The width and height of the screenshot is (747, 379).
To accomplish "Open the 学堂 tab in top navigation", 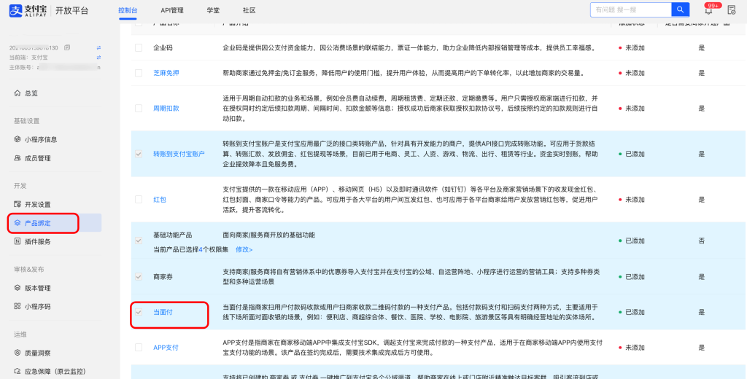I will click(x=213, y=10).
